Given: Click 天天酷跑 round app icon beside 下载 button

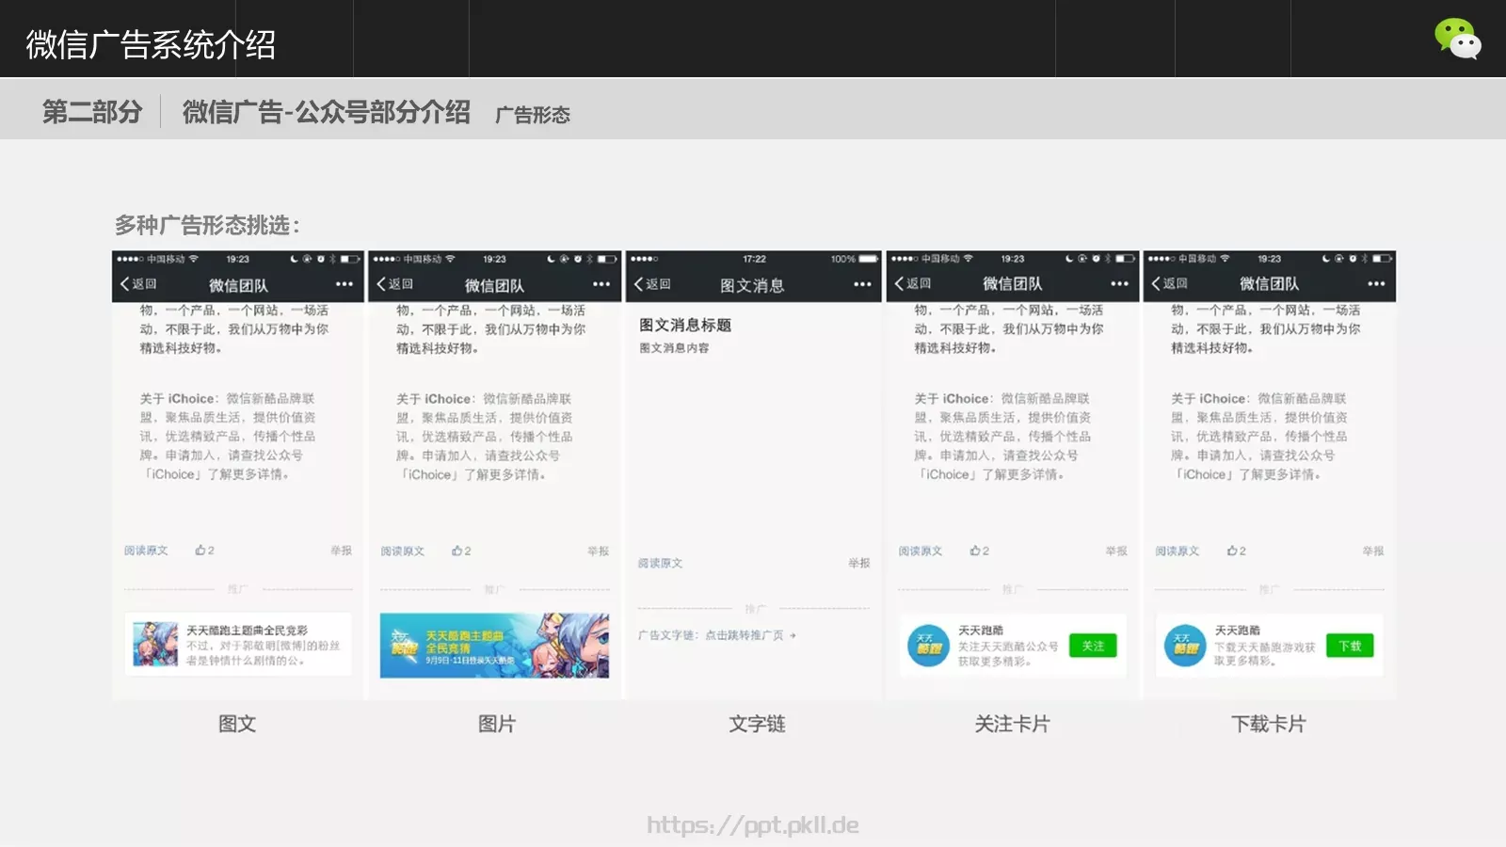Looking at the screenshot, I should pos(1185,646).
